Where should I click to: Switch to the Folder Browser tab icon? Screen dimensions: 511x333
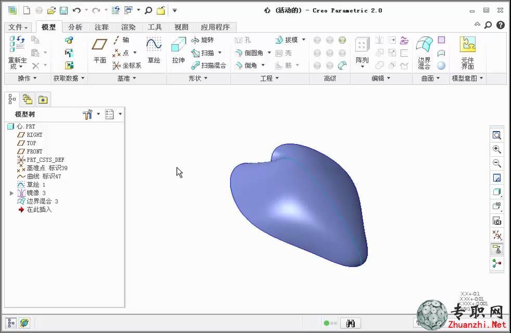[x=28, y=99]
